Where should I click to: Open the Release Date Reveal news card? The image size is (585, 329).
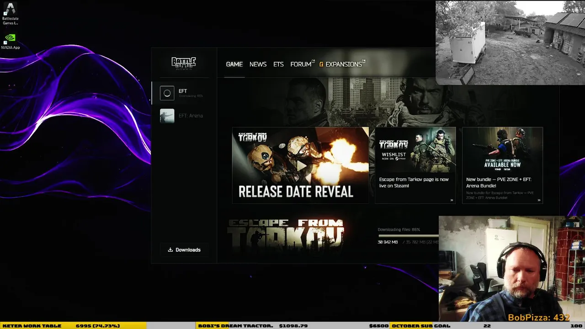coord(300,165)
